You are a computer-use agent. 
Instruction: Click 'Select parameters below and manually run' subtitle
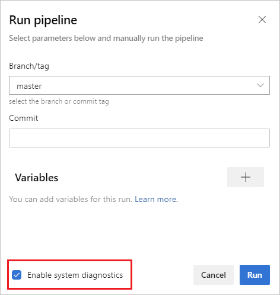(x=106, y=39)
